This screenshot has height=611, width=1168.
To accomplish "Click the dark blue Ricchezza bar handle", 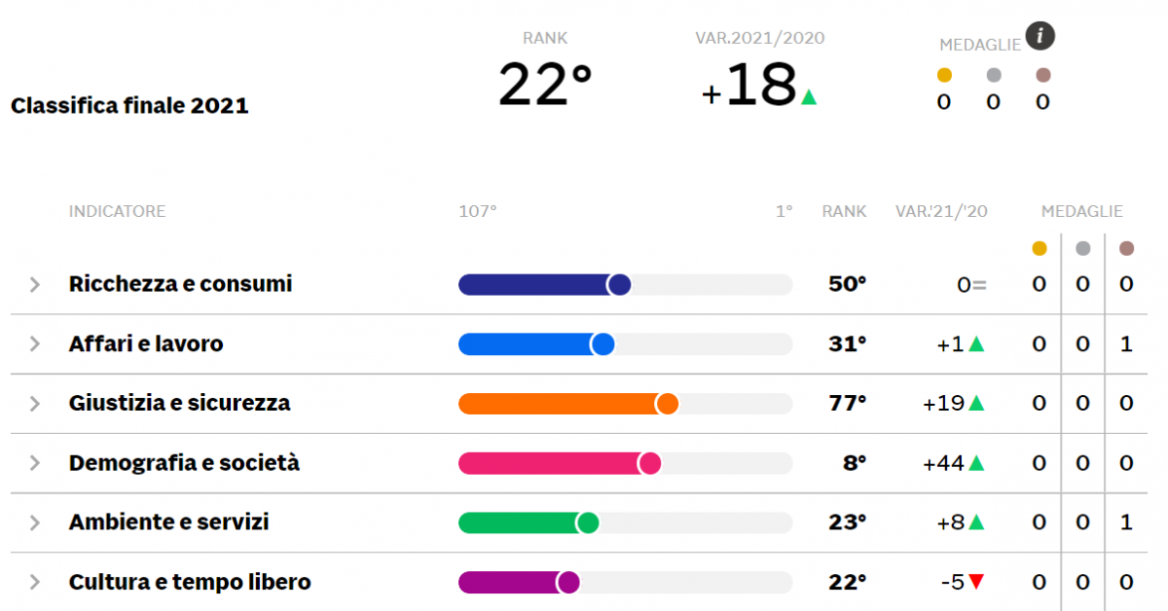I will tap(619, 284).
